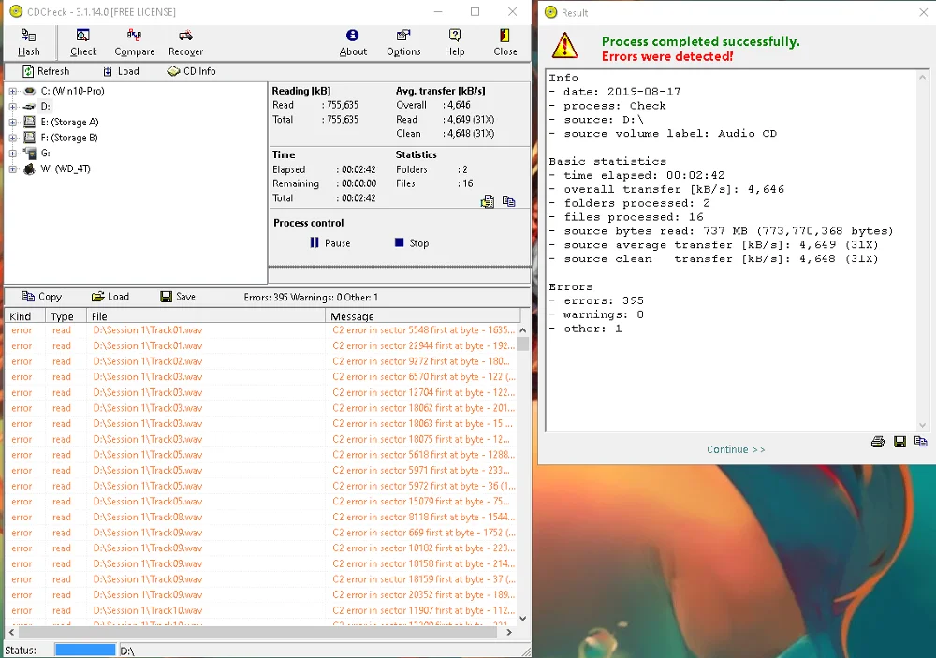Click the CD Info button
936x658 pixels.
[191, 71]
